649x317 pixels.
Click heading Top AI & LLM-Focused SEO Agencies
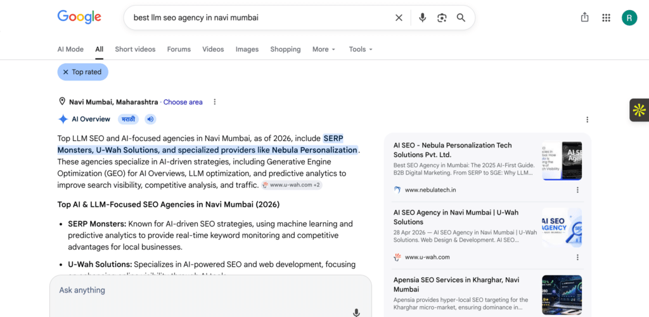click(169, 204)
